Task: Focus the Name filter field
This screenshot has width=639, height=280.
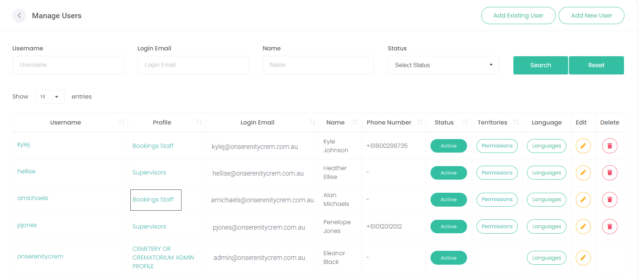Action: pos(318,65)
